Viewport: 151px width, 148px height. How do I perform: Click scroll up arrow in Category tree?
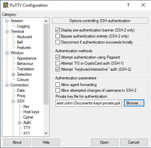tap(46, 21)
